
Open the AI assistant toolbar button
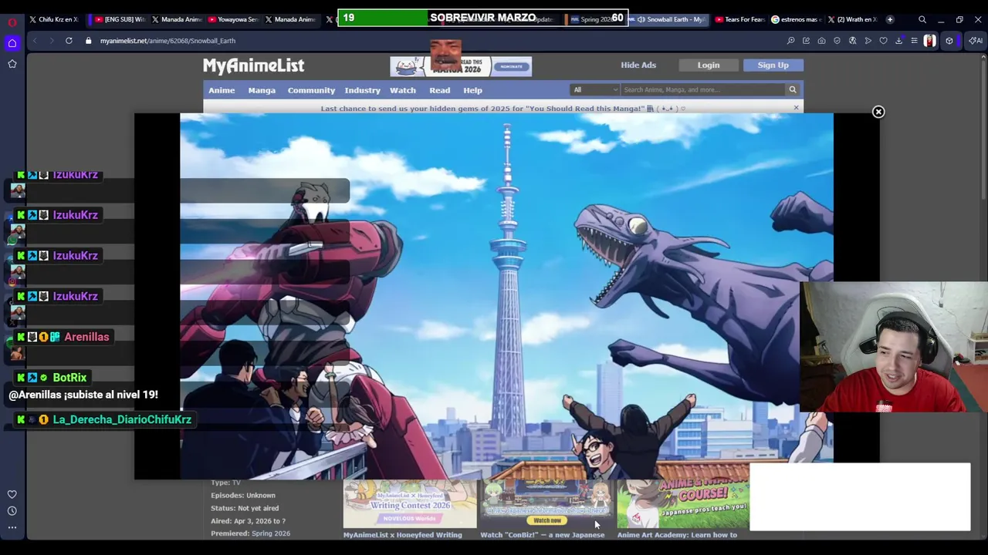(x=976, y=41)
